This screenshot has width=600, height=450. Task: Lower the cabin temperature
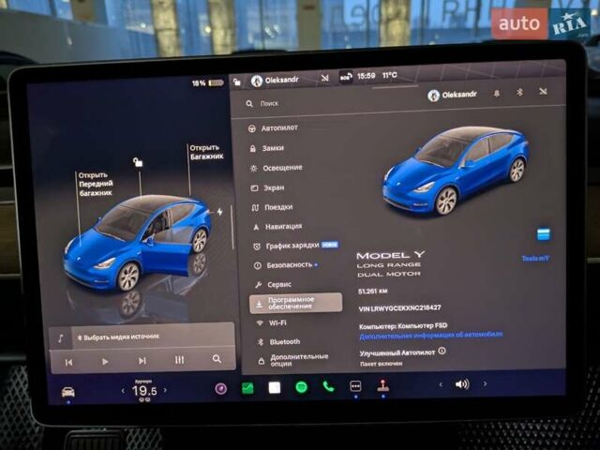click(x=123, y=391)
